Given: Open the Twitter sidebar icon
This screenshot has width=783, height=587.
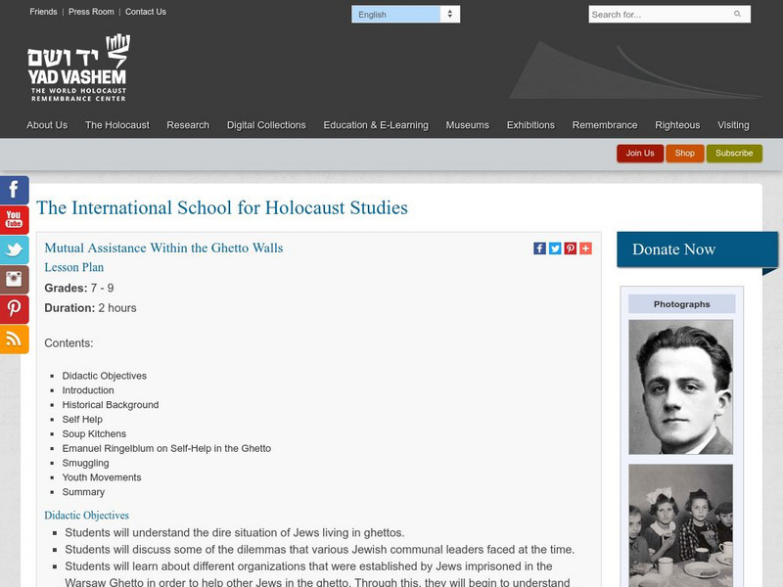Looking at the screenshot, I should [14, 249].
